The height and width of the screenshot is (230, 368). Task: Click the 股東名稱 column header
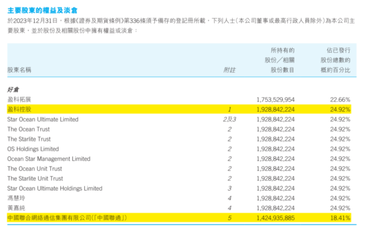point(19,70)
